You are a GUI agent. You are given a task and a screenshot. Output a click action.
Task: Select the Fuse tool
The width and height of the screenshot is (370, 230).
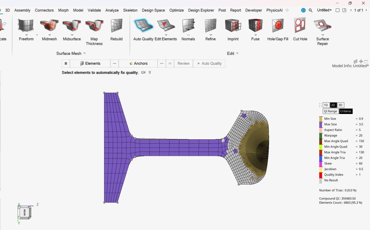click(x=255, y=25)
